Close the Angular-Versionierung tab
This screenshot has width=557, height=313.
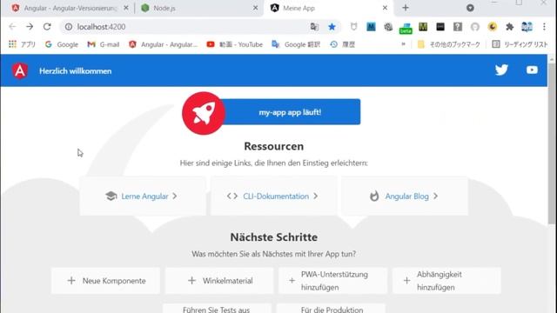[126, 8]
